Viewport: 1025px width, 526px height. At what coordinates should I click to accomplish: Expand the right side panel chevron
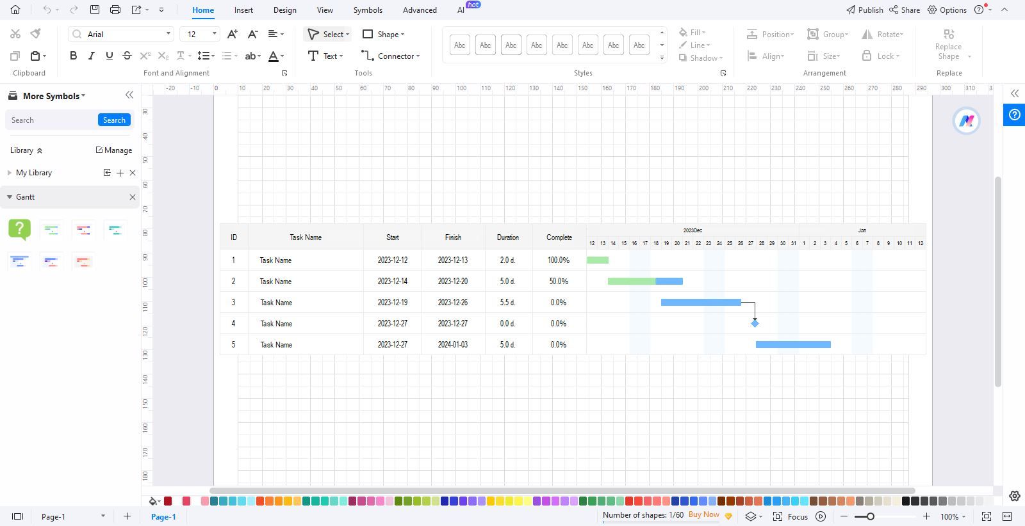(x=1015, y=93)
